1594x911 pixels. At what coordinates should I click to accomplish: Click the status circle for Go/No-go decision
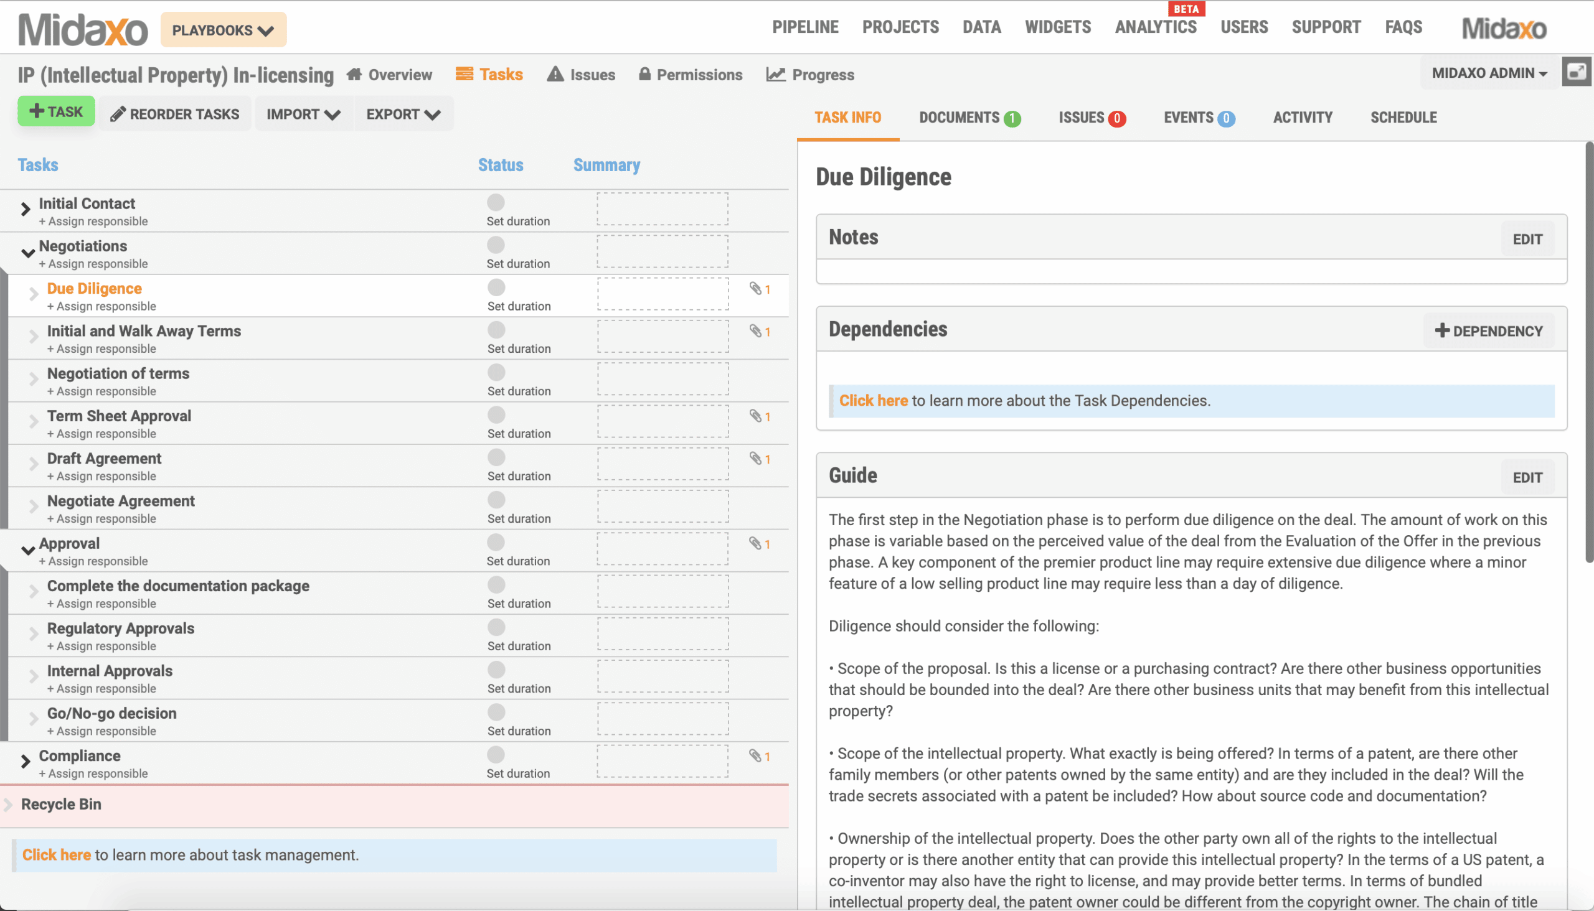click(496, 712)
